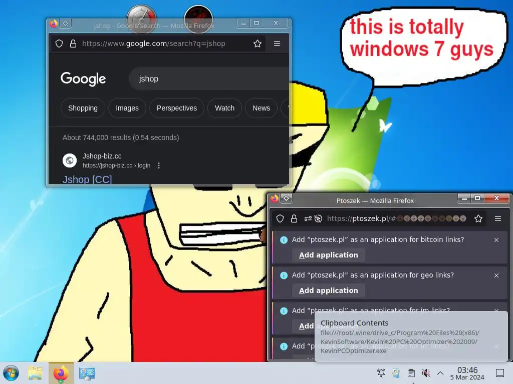Open hamburger menu in Ptoszek Firefox window

498,218
